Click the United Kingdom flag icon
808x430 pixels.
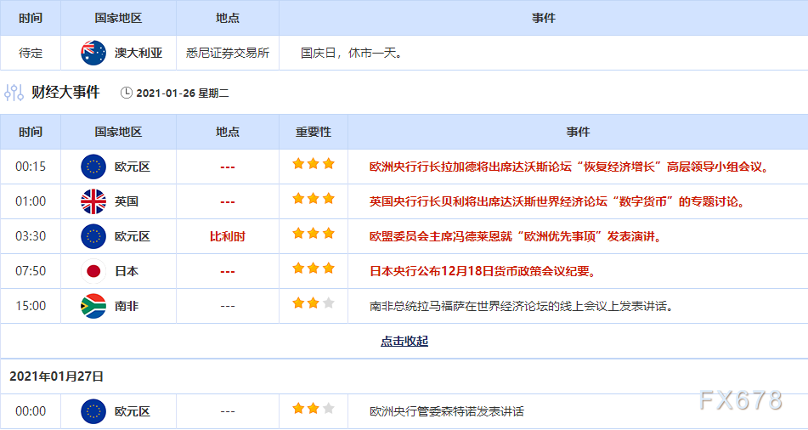93,201
